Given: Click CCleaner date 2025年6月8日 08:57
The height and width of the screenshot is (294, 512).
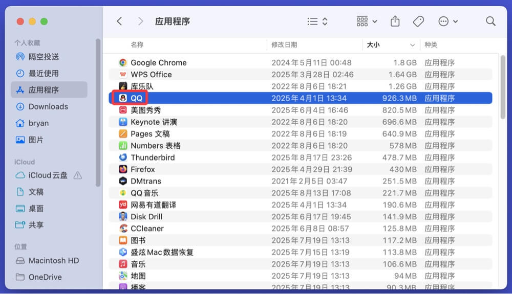Looking at the screenshot, I should tap(310, 229).
